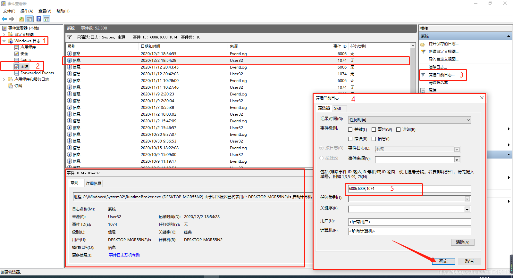Open the 关键字(K) dropdown arrow
Screen dimensions: 513x278
[467, 209]
